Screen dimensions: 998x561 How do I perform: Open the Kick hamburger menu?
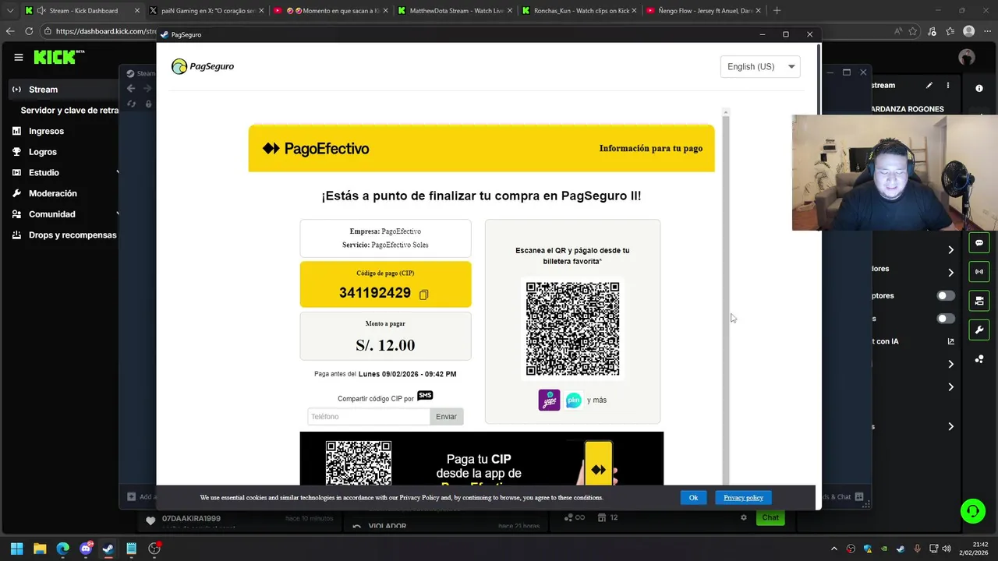(19, 57)
